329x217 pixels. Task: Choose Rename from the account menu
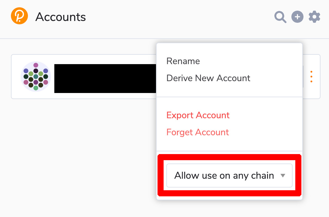183,61
